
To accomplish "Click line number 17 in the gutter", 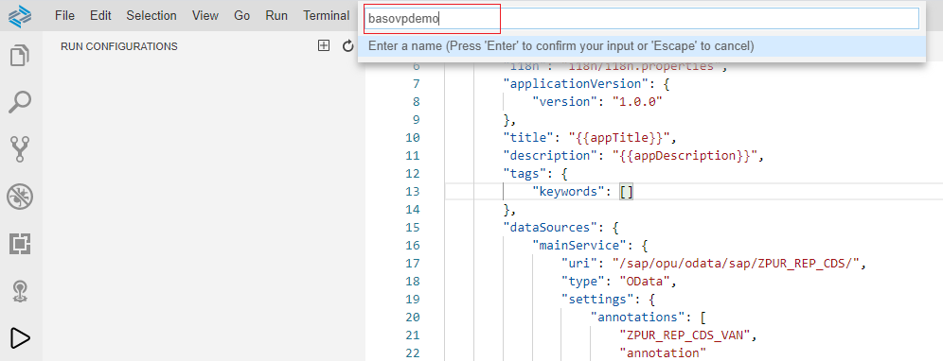I will (412, 263).
